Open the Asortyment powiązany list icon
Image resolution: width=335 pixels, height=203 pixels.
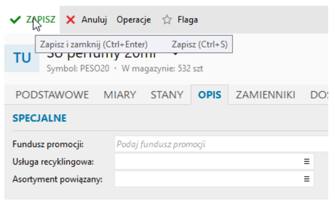click(x=306, y=179)
